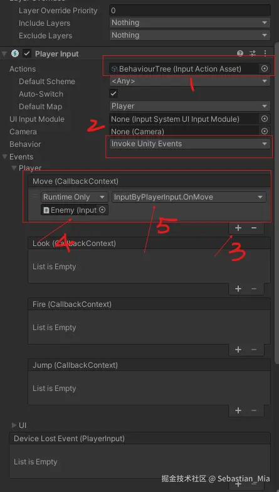Click the Enemy object field picker circle
Viewport: 279px width, 492px height.
click(x=102, y=210)
